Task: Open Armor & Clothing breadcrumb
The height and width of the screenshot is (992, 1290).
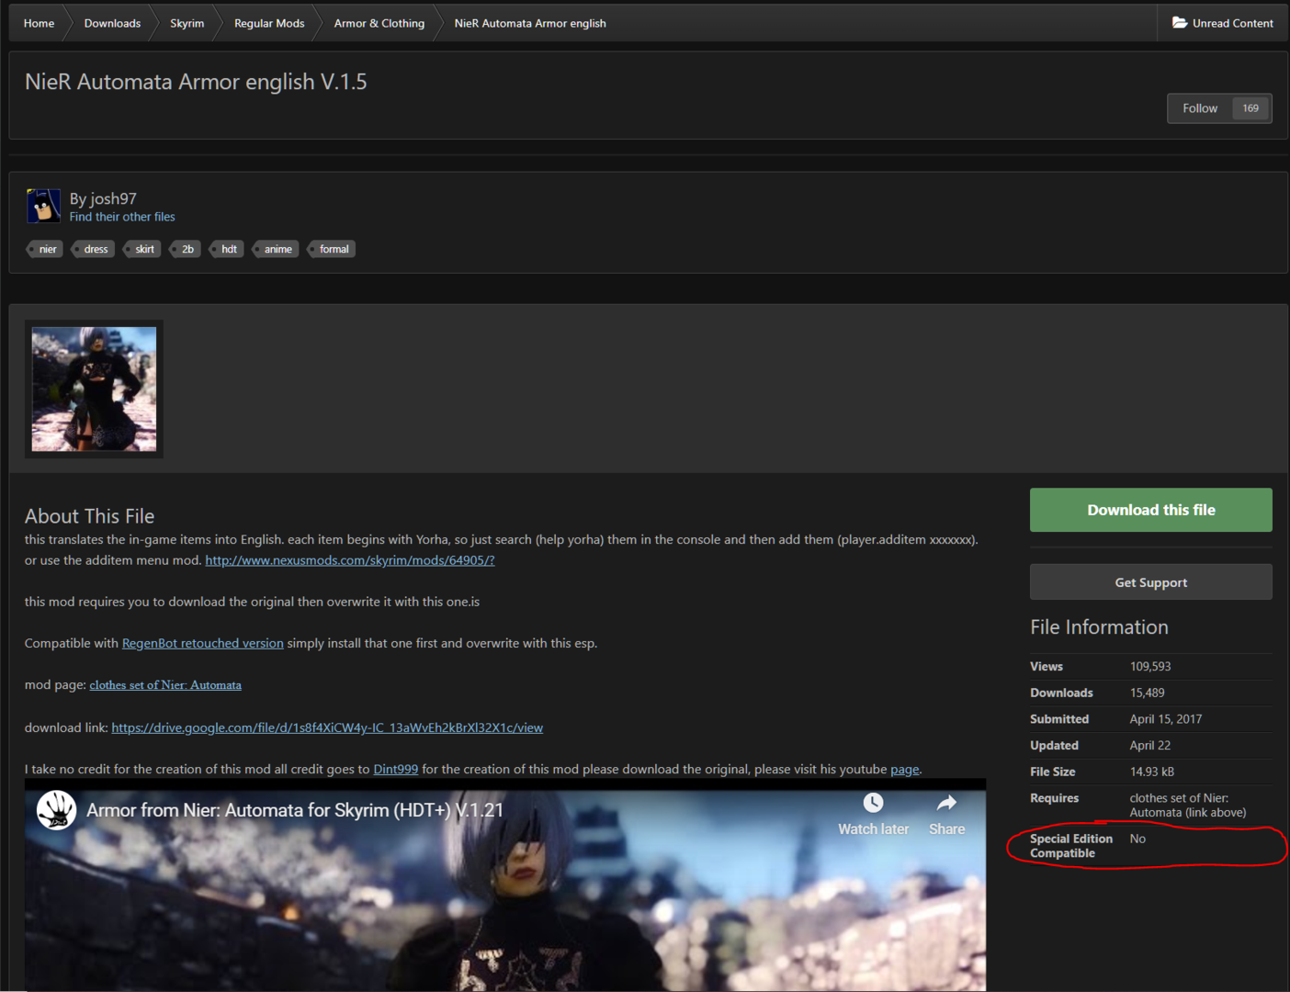Action: [x=379, y=23]
